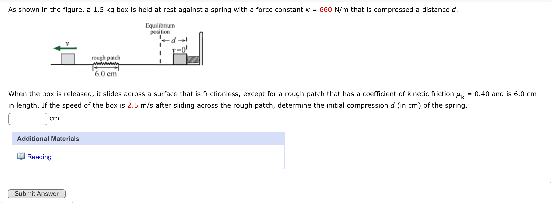Viewport: 551px width, 207px height.
Task: Click the Equilibrium position label
Action: 160,29
